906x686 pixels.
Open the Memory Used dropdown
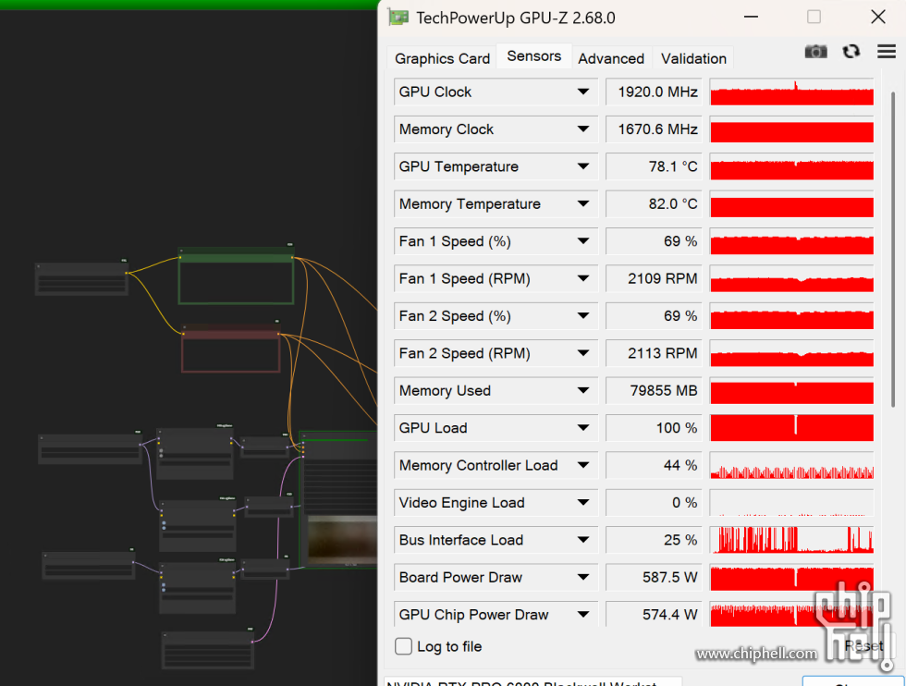[x=583, y=391]
